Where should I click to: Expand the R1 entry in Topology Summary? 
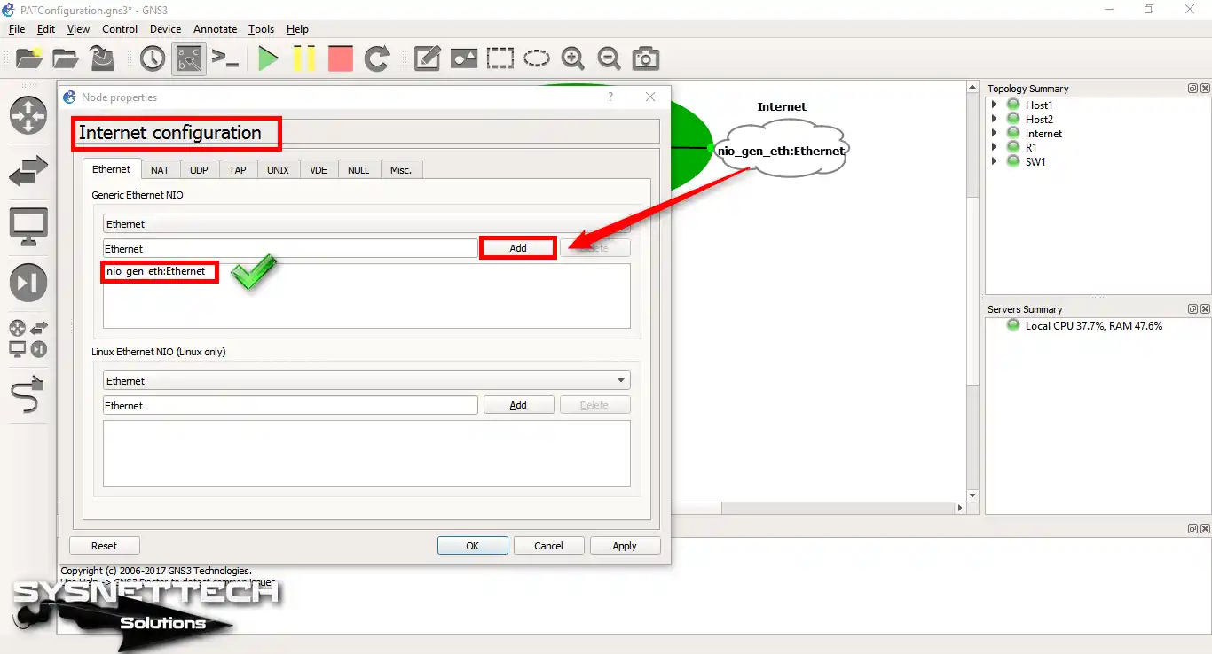click(x=995, y=147)
